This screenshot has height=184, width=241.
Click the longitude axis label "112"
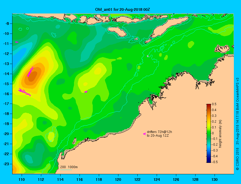point(41,180)
